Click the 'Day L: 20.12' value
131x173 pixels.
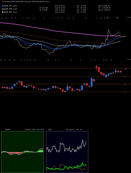pos(60,10)
